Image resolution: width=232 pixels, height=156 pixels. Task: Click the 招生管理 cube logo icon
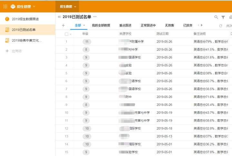(13, 6)
